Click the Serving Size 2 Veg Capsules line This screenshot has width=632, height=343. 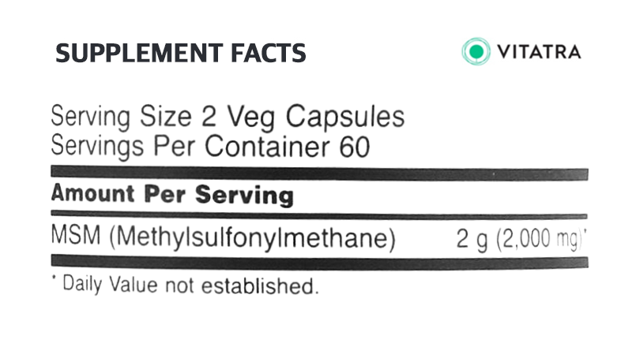tap(228, 117)
